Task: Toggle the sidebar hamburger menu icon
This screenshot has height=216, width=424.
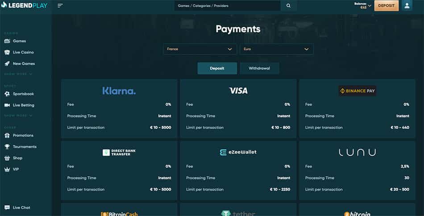Action: click(60, 6)
